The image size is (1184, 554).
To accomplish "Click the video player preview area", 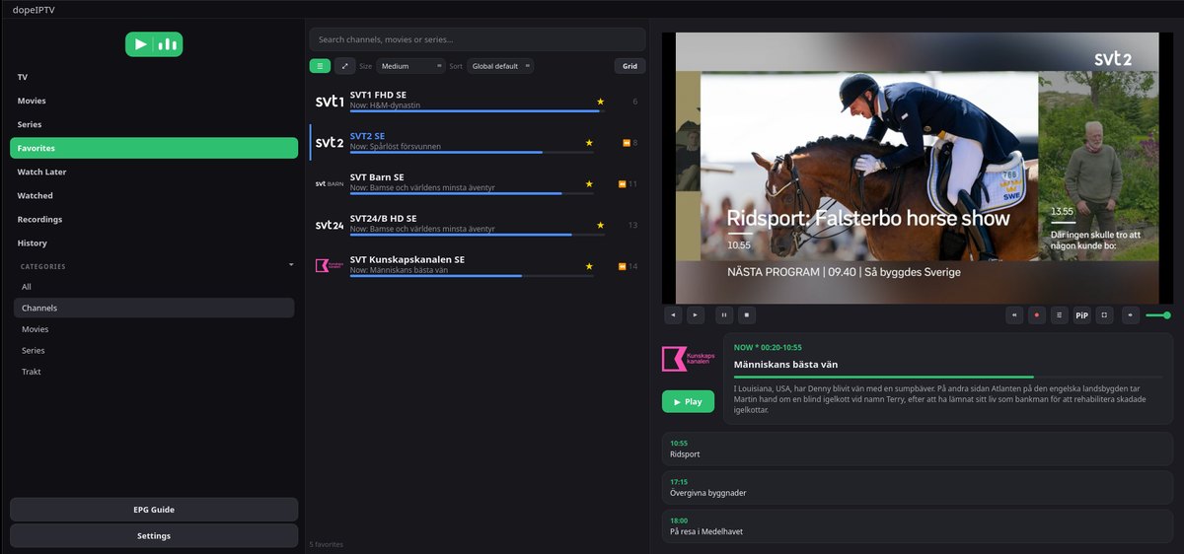I will pyautogui.click(x=917, y=168).
